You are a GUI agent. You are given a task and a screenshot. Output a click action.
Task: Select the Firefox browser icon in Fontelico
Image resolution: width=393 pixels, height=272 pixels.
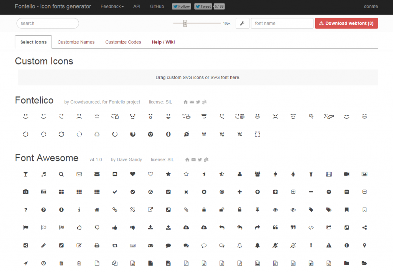(x=132, y=134)
